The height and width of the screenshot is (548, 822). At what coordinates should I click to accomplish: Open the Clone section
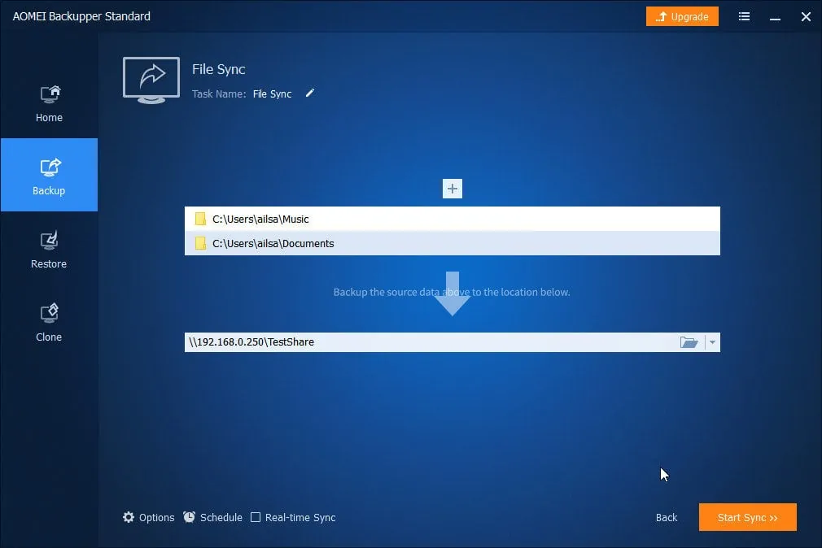(x=49, y=323)
